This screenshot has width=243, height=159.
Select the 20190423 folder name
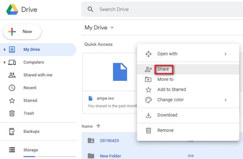point(109,140)
